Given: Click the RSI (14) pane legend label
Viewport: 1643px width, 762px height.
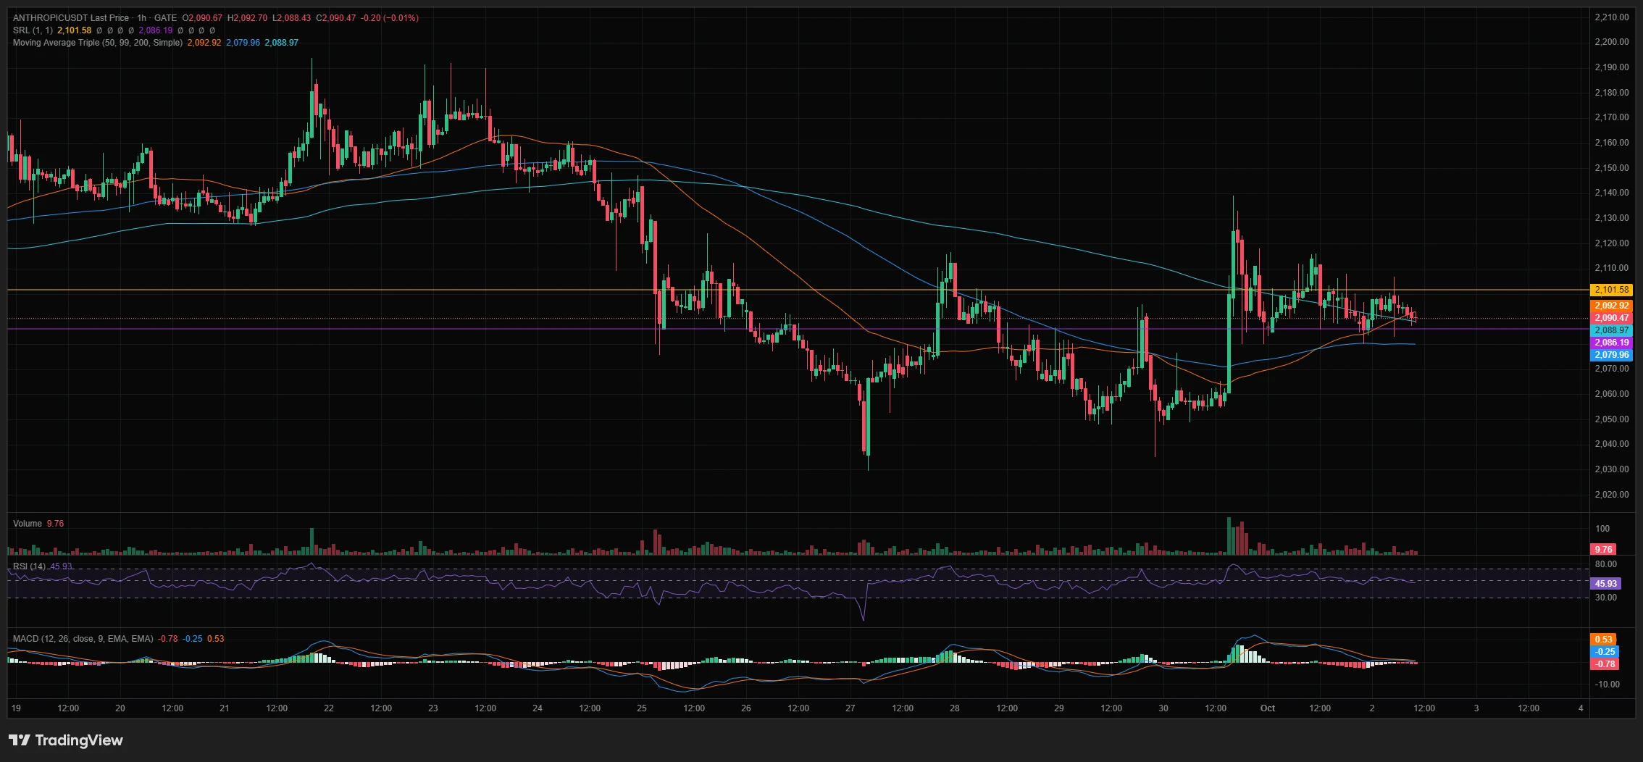Looking at the screenshot, I should [x=29, y=566].
